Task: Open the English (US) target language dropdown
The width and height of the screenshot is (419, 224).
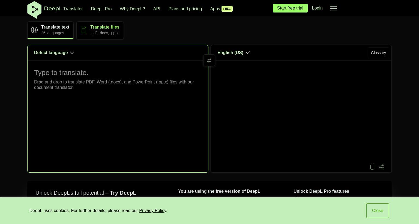Action: coord(234,53)
